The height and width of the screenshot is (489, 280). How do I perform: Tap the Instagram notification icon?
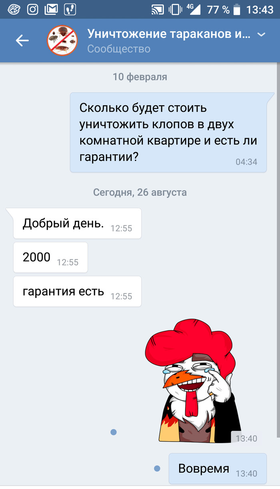[33, 9]
